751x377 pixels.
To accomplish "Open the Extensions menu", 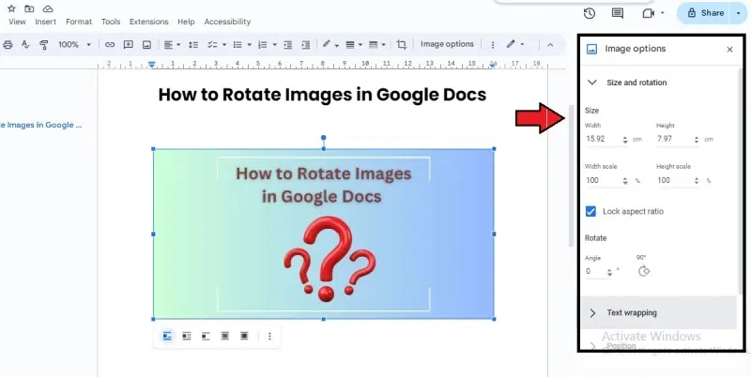I will point(148,22).
